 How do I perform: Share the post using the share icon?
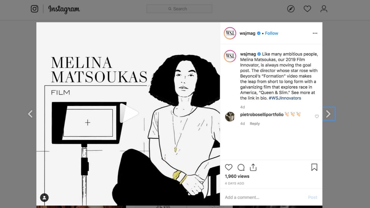tap(253, 167)
